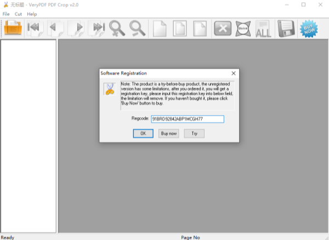329x240 pixels.
Task: Zoom in with the plus magnifier
Action: click(x=117, y=28)
